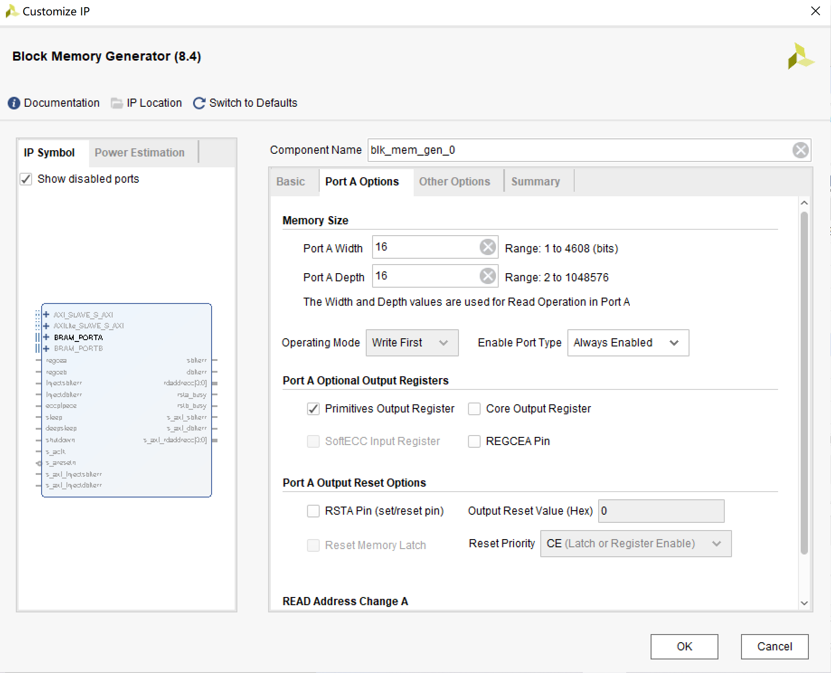Expand AXI_SLAVE_S_AXI plus icon

coord(46,314)
